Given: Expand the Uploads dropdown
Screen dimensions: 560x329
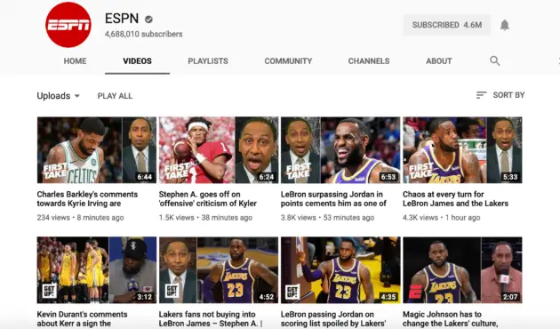Looking at the screenshot, I should point(58,96).
